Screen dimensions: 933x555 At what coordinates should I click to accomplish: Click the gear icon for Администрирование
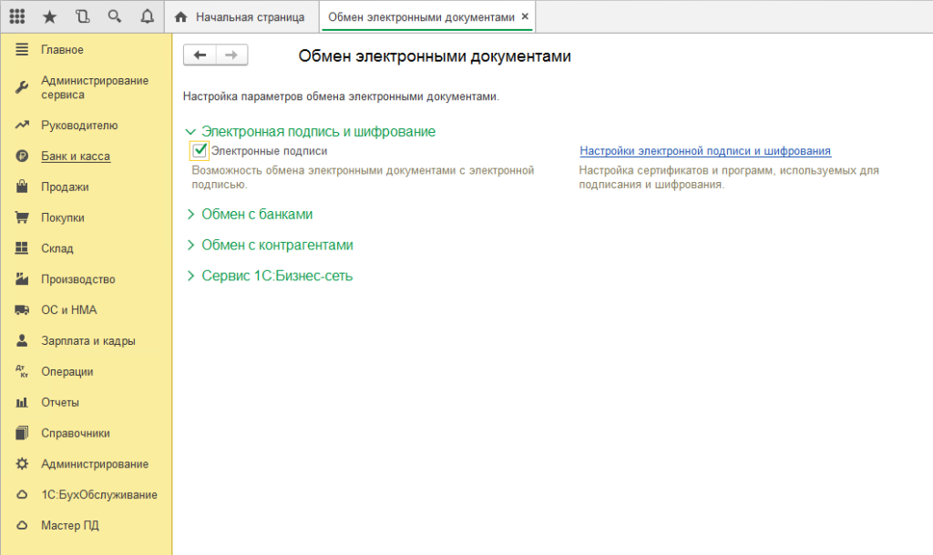[x=23, y=464]
